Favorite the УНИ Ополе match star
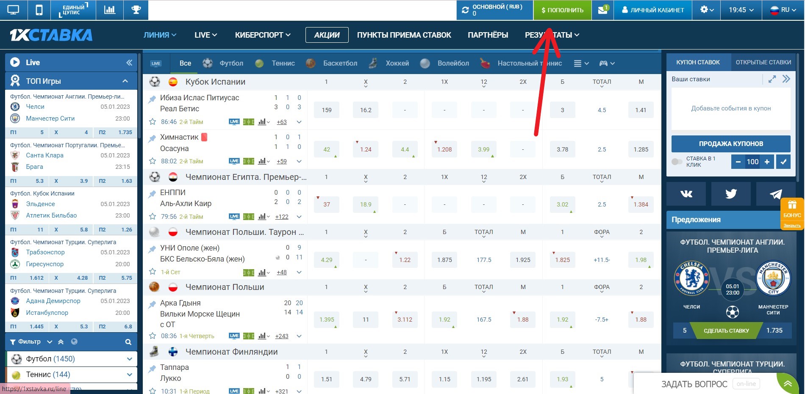 click(153, 272)
